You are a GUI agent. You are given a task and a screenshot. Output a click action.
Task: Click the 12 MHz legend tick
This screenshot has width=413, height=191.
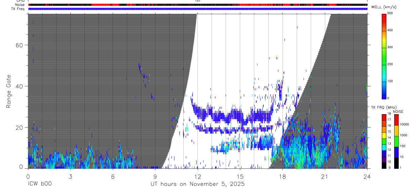pyautogui.click(x=389, y=150)
